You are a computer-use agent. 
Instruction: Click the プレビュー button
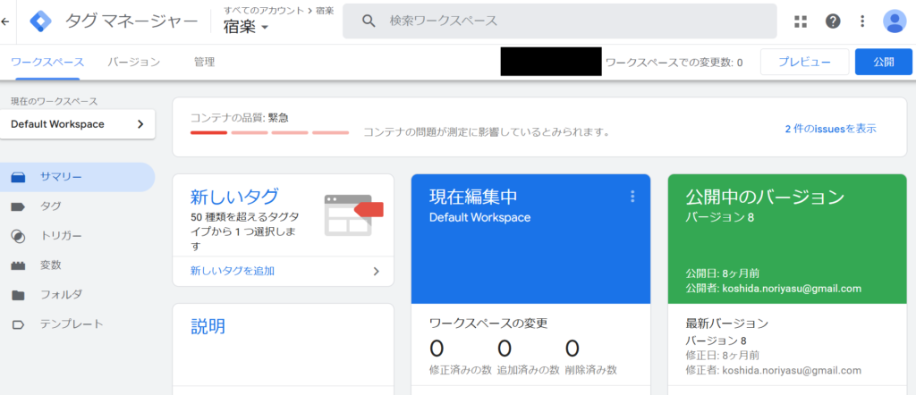(x=804, y=62)
